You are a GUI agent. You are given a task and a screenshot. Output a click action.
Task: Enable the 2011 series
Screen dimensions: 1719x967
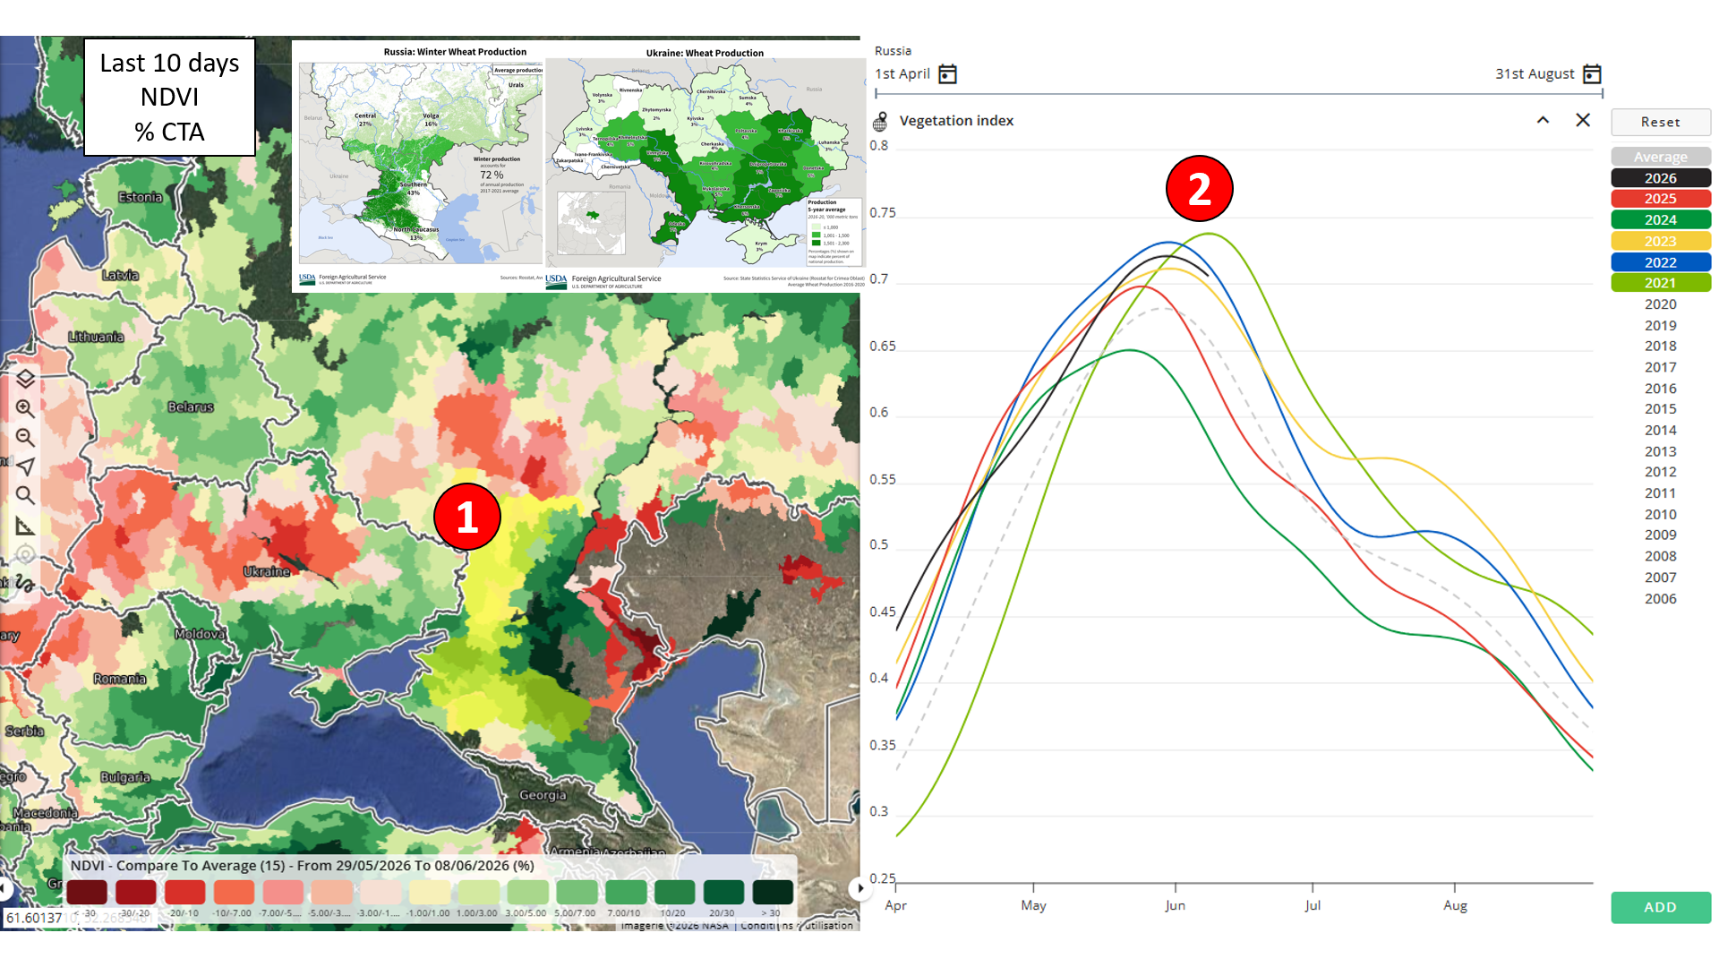coord(1661,493)
